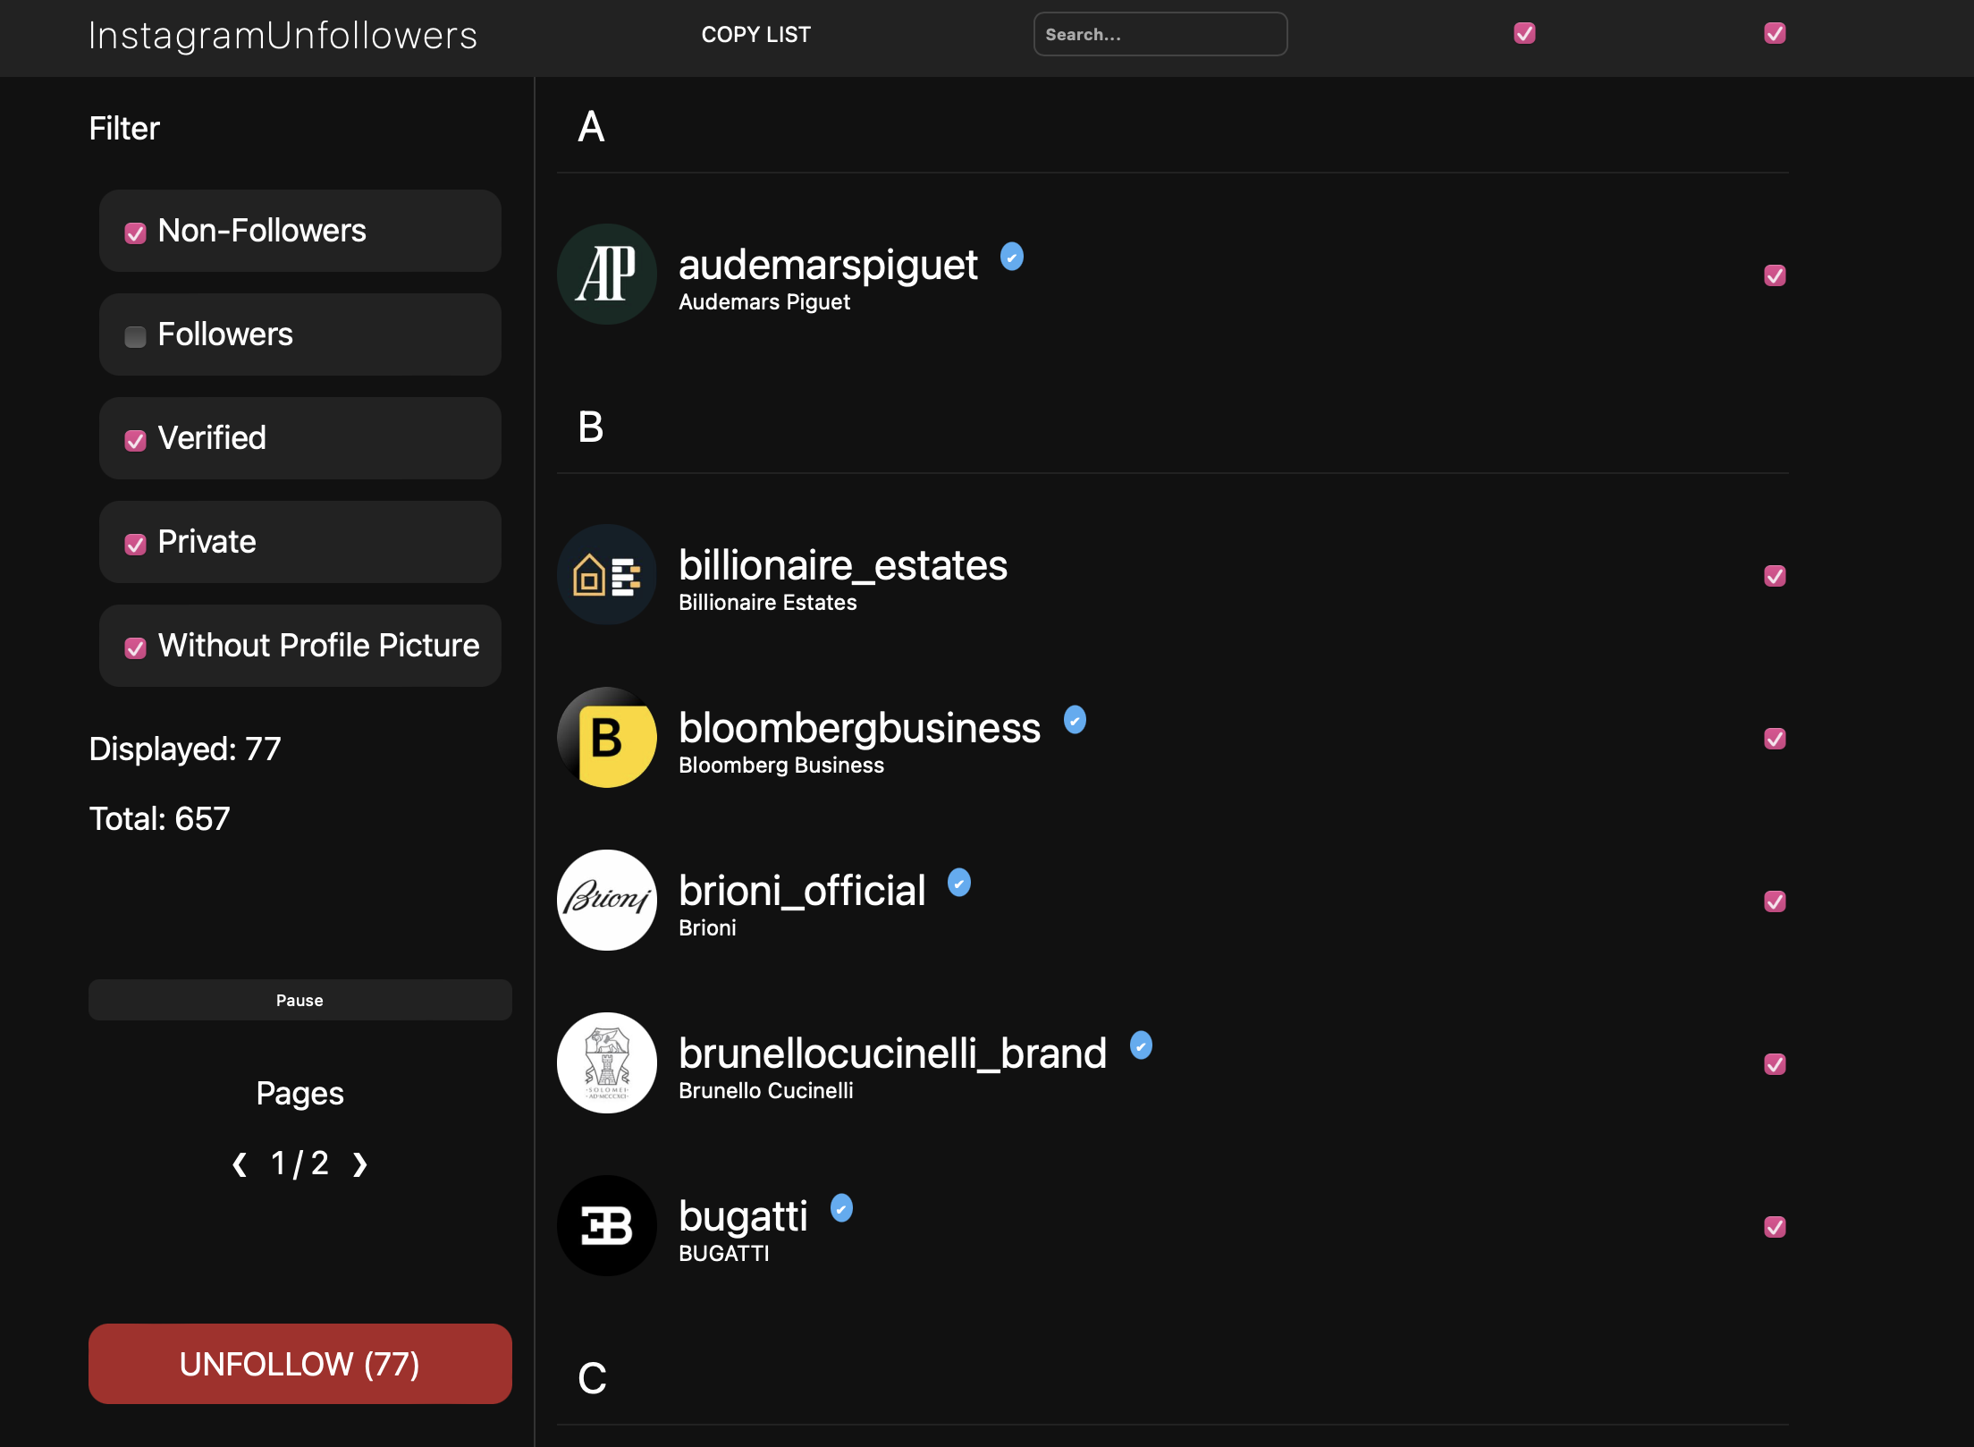The height and width of the screenshot is (1447, 1974).
Task: Uncheck brioni_official selection checkbox
Action: (1775, 901)
